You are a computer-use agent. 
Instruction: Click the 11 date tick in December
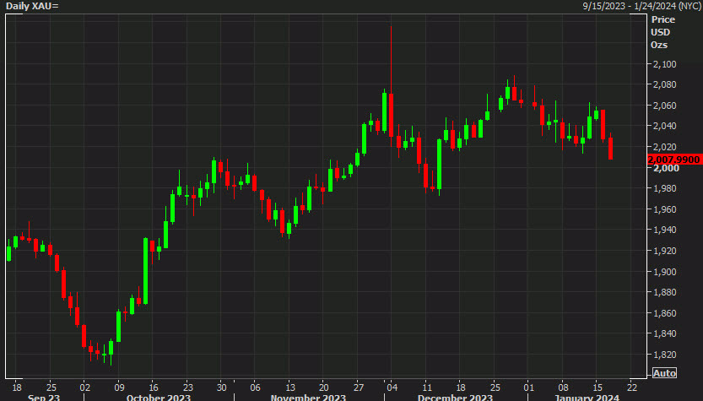[427, 387]
